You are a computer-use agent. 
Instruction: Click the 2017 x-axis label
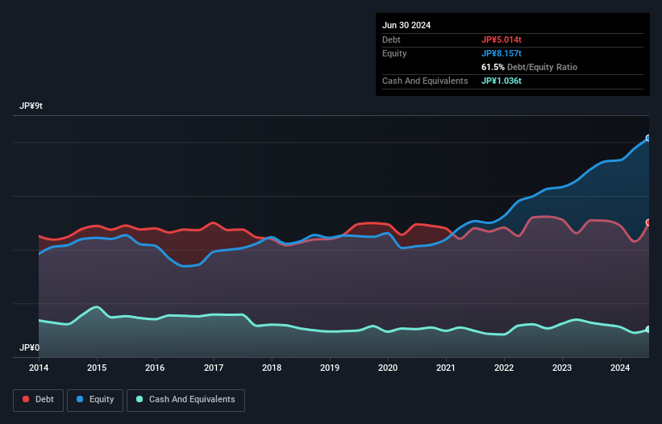coord(214,368)
